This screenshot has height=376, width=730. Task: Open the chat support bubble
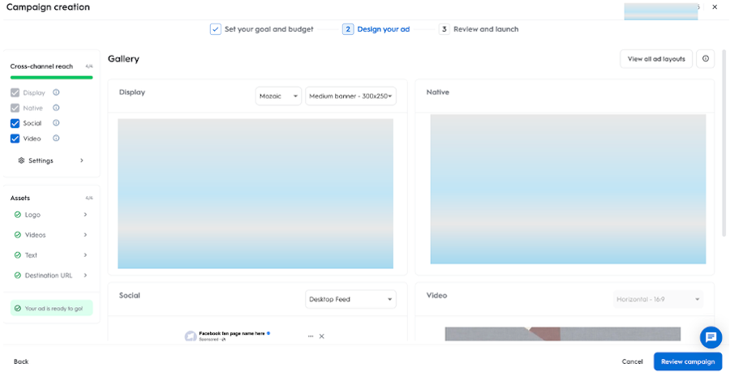click(711, 337)
